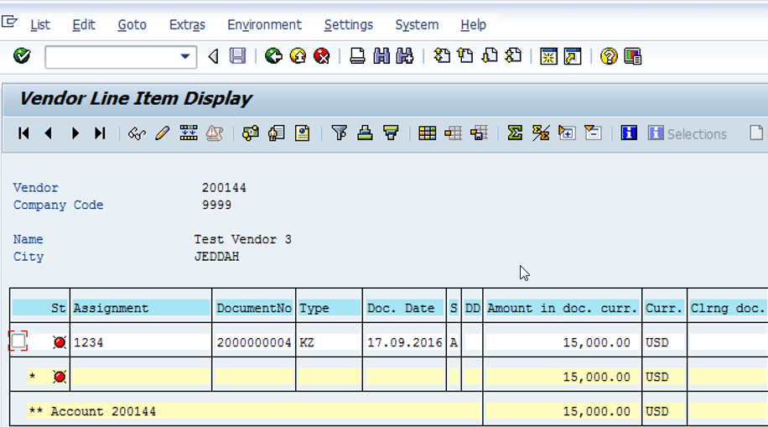Click the Display Document glasses icon
Image resolution: width=768 pixels, height=427 pixels.
(137, 133)
